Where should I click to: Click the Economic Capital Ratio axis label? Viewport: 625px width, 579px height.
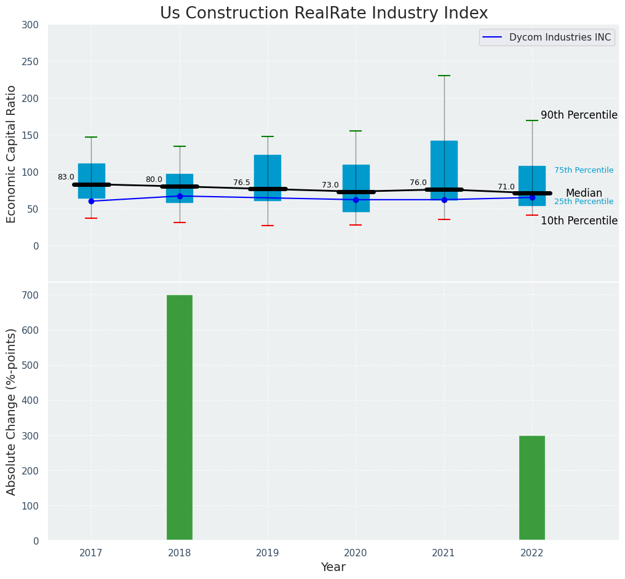click(x=12, y=154)
